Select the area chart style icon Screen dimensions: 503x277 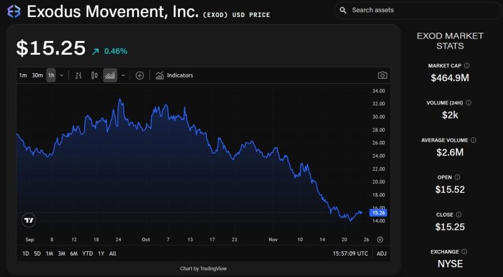[110, 76]
